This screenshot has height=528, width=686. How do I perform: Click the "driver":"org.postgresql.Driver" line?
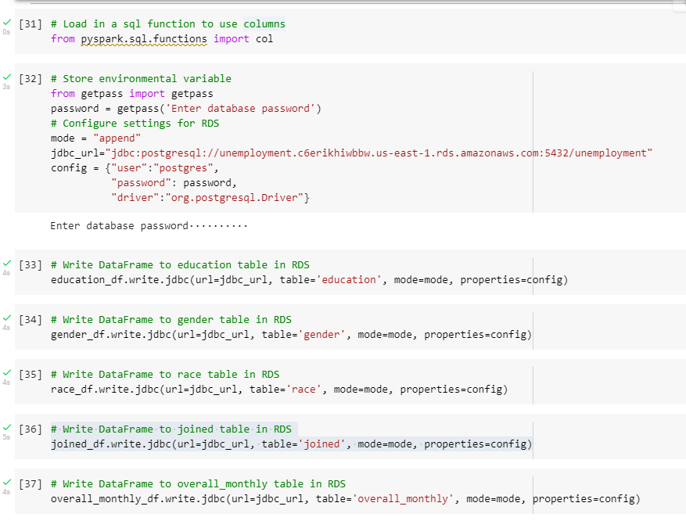pyautogui.click(x=210, y=198)
